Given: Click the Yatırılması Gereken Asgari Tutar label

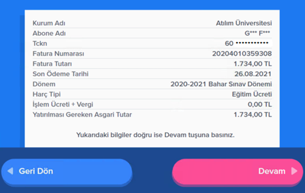Looking at the screenshot, I should [82, 115].
